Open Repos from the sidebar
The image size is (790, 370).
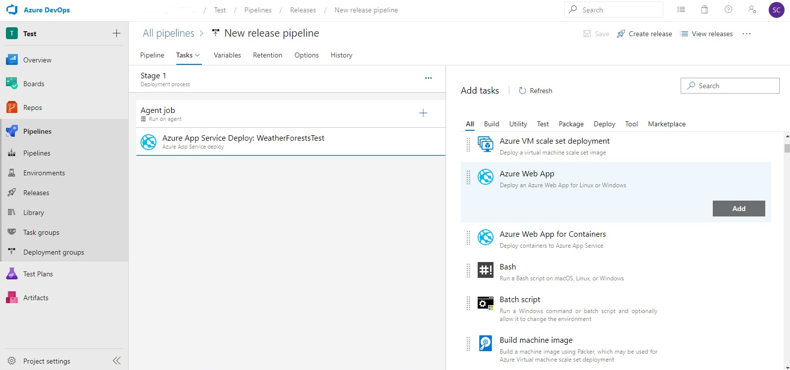click(x=33, y=107)
